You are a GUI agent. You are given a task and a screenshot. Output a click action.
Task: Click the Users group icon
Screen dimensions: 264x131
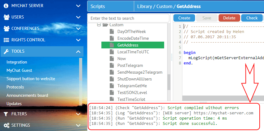pyautogui.click(x=6, y=17)
